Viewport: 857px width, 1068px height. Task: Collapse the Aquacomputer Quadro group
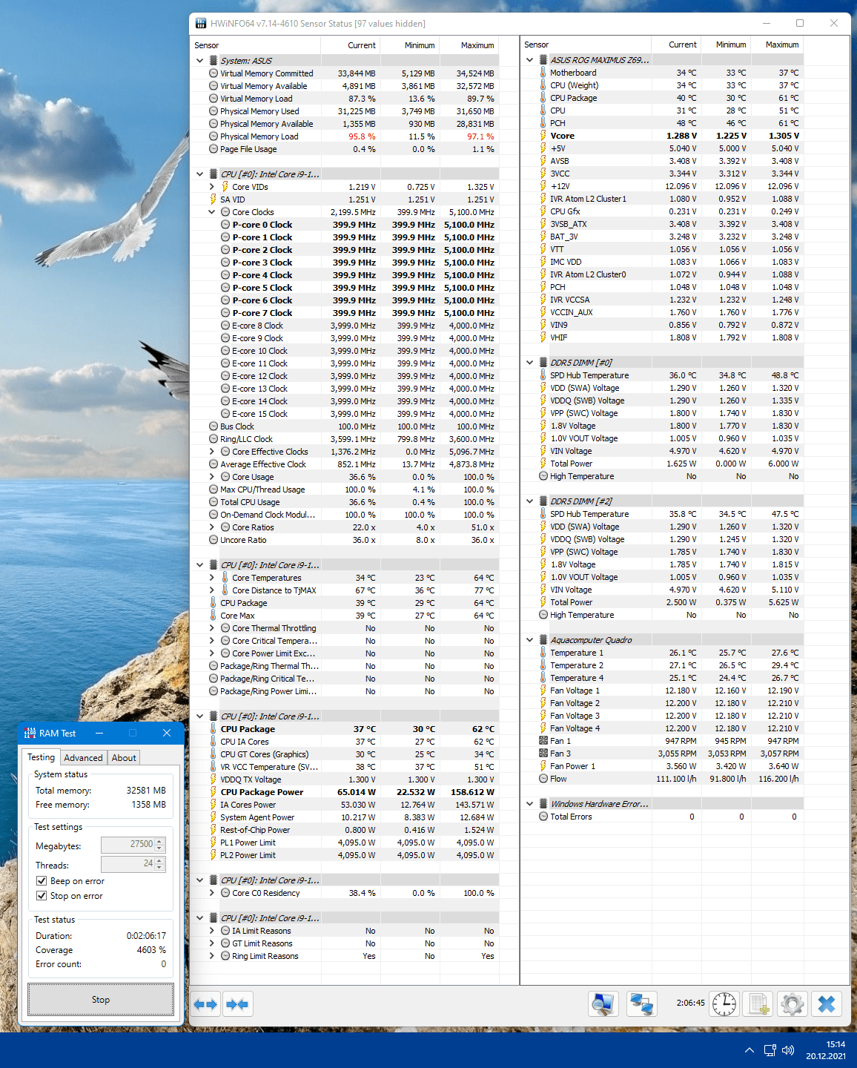(529, 640)
